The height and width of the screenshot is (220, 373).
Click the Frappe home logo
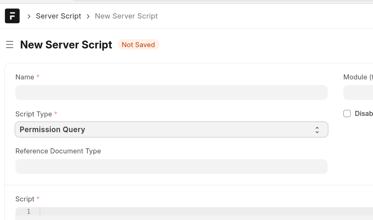[12, 16]
